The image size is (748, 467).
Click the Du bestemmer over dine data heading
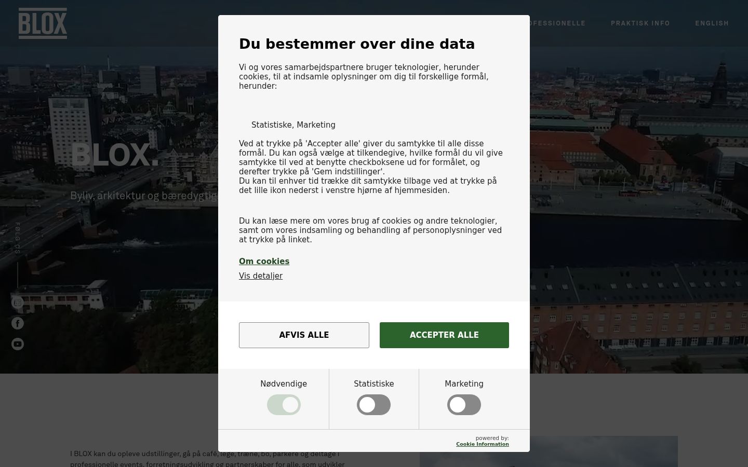click(x=357, y=44)
